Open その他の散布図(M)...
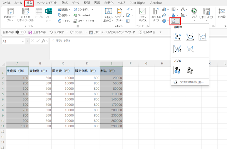The height and width of the screenshot is (149, 227). 190,82
